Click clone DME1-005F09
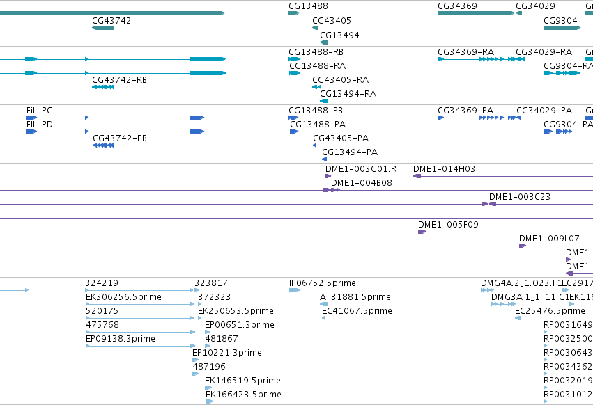The image size is (593, 405). coord(505,232)
